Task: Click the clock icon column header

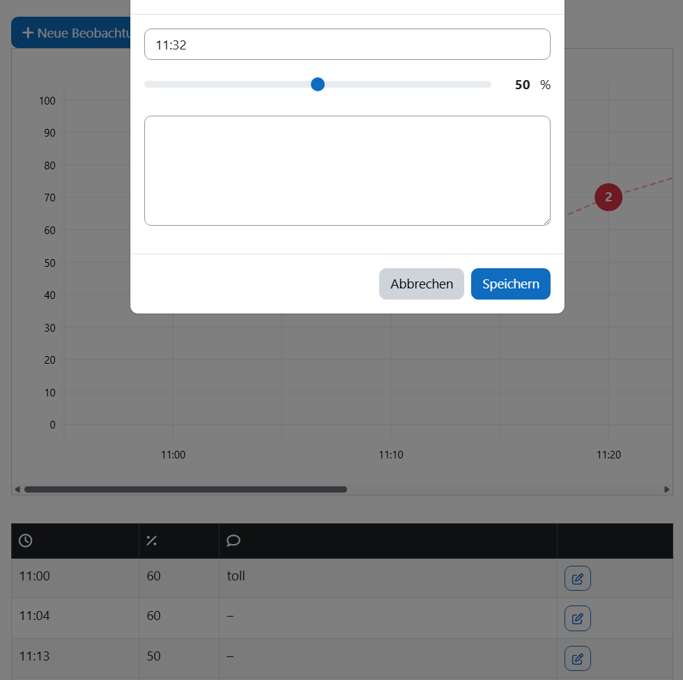Action: click(26, 541)
